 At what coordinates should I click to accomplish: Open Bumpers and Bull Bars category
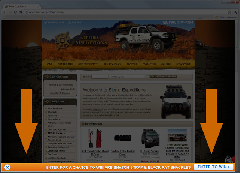[x=60, y=143]
